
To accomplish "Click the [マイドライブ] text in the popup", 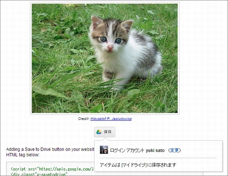I will point(134,165).
